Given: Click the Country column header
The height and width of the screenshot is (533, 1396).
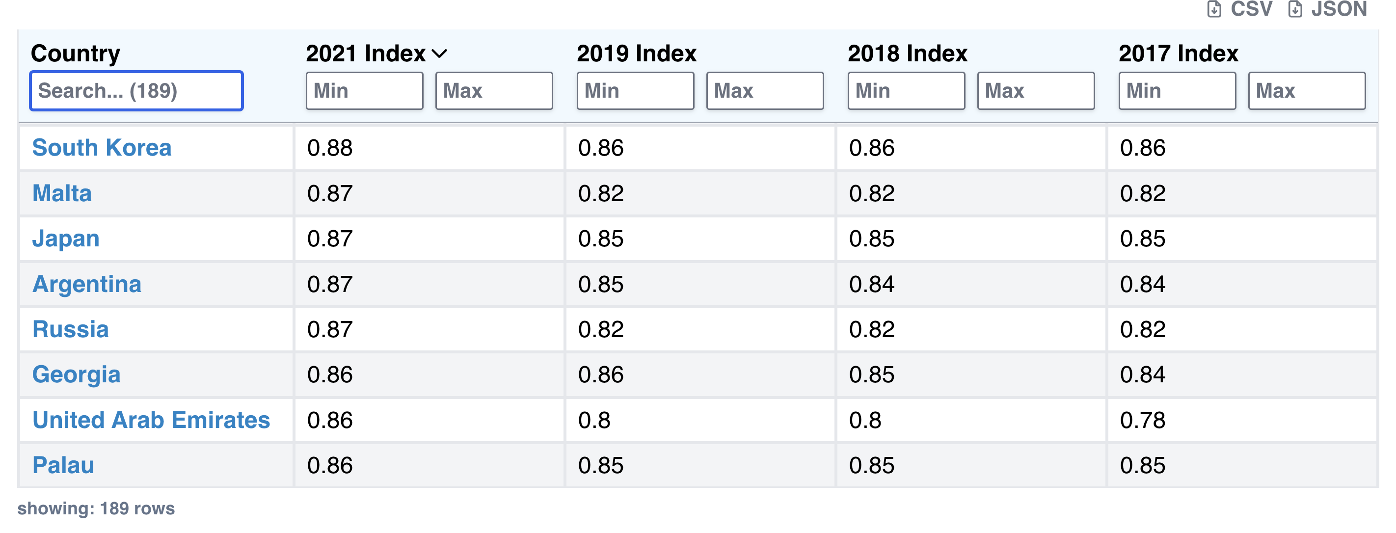Looking at the screenshot, I should point(75,53).
